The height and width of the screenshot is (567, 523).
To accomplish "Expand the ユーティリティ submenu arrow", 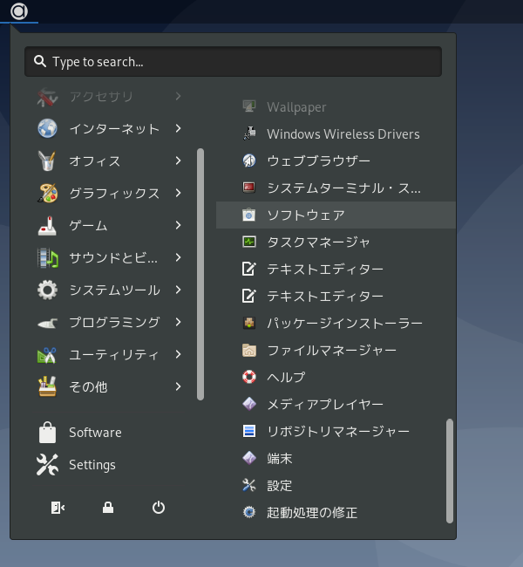I will pos(178,354).
